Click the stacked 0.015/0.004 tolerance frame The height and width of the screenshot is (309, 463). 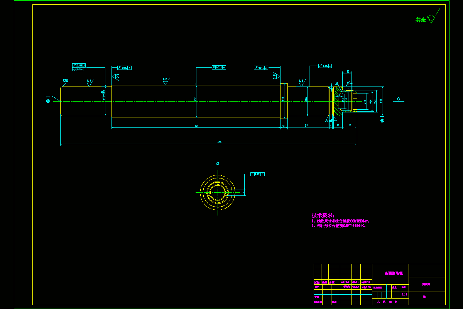(x=79, y=67)
